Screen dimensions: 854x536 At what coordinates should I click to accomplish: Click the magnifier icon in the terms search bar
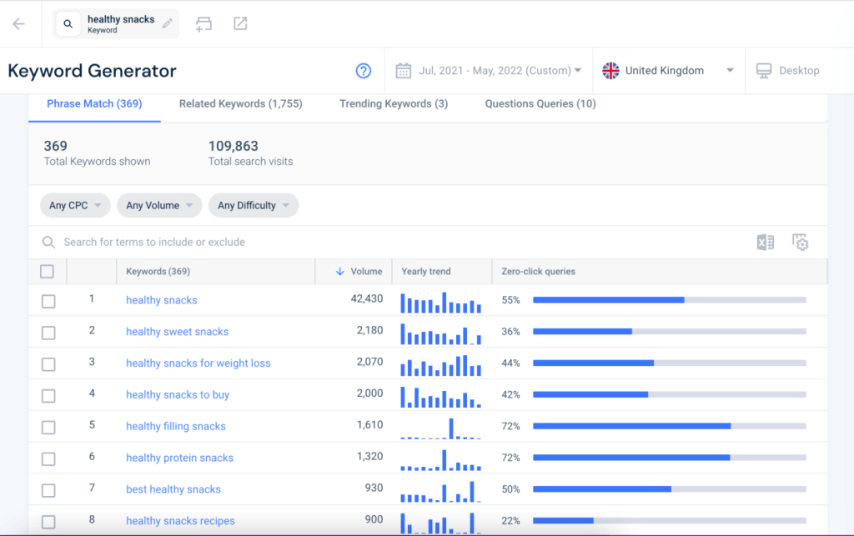[48, 242]
